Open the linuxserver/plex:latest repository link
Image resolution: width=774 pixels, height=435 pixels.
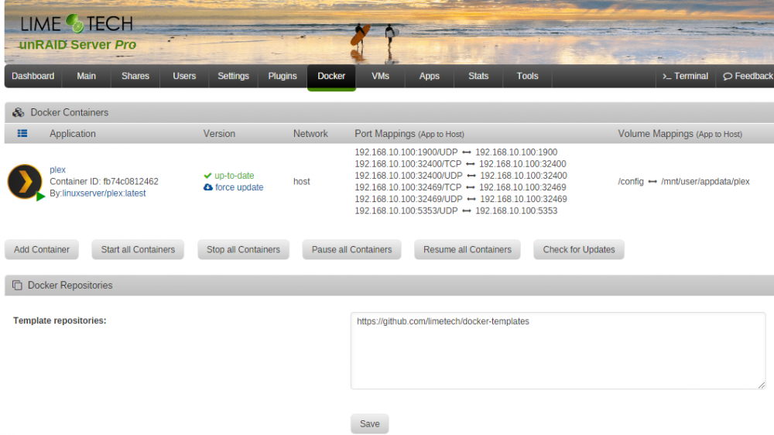point(104,193)
